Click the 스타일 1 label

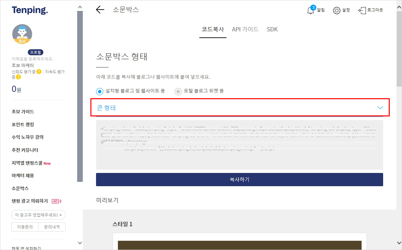(x=123, y=224)
